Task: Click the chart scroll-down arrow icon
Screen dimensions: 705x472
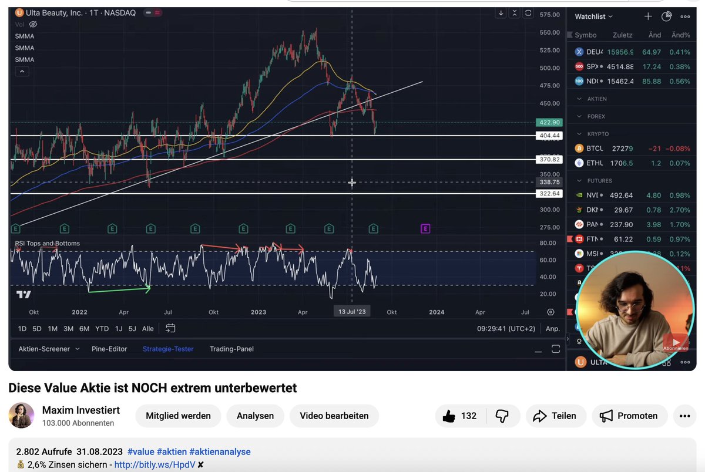Action: [x=501, y=13]
